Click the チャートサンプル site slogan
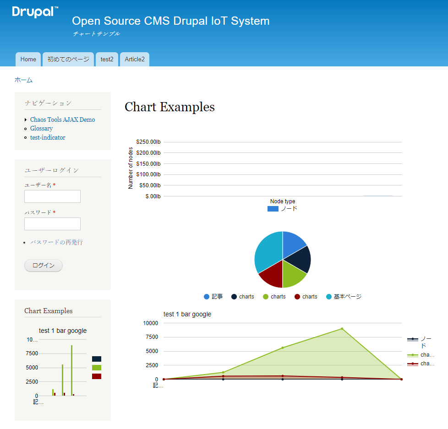The image size is (448, 429). 96,34
